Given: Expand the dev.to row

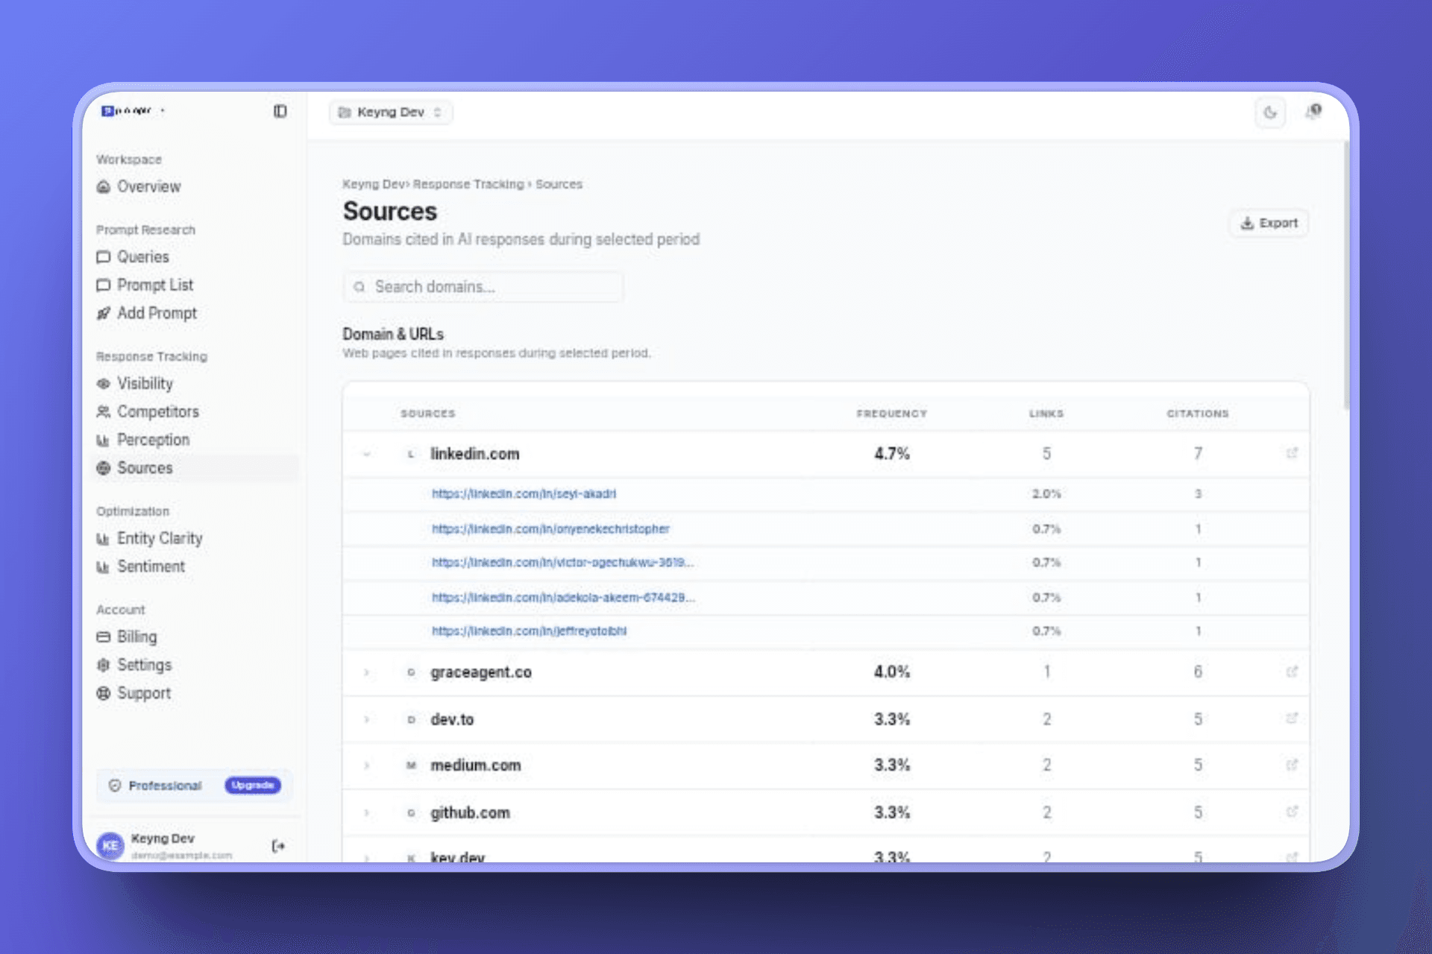Looking at the screenshot, I should (x=366, y=720).
